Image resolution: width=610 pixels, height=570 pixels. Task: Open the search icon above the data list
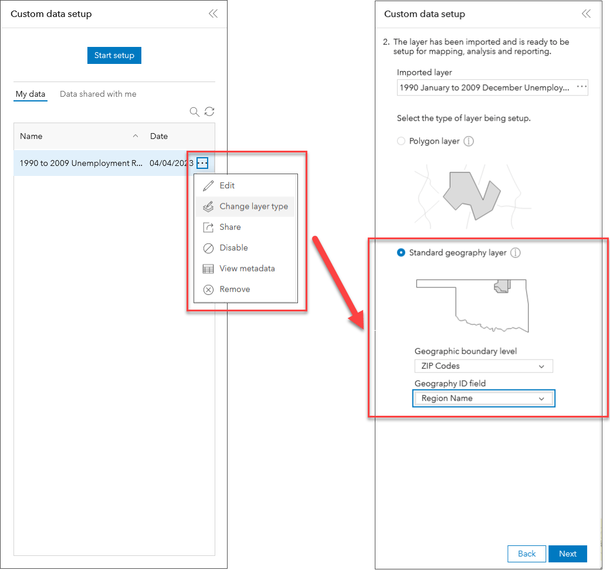195,111
